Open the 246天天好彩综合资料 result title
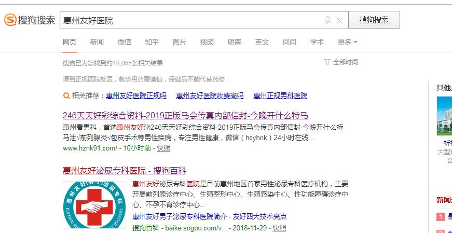The image size is (452, 233). click(185, 116)
